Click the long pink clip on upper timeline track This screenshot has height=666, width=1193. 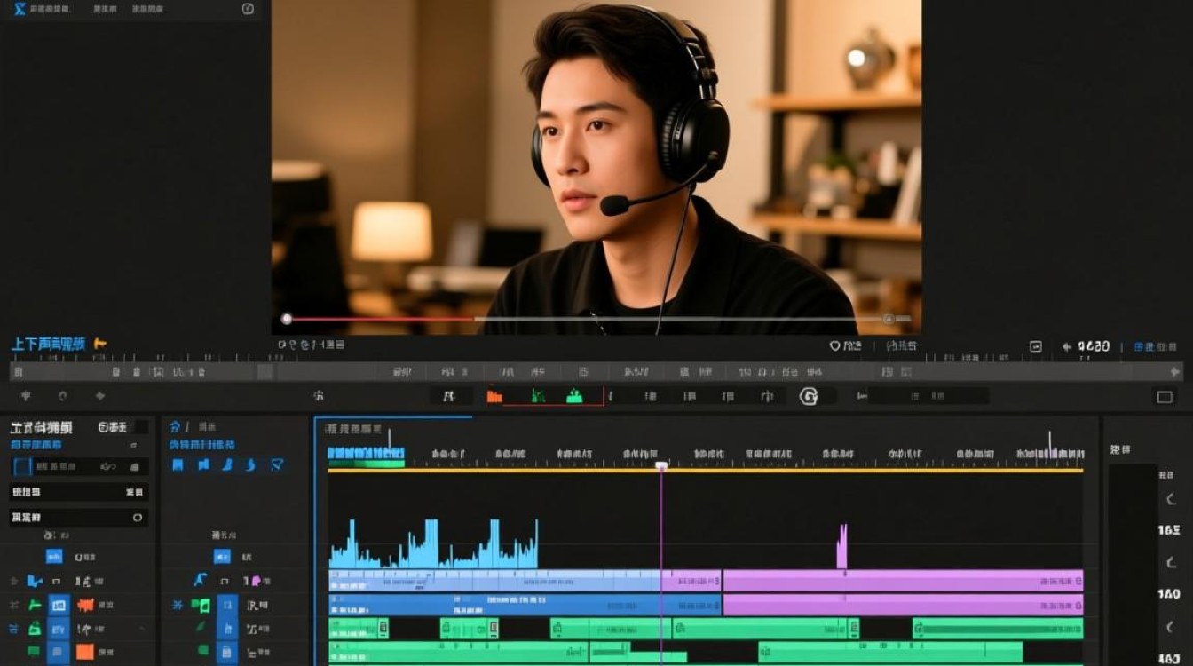coord(902,581)
